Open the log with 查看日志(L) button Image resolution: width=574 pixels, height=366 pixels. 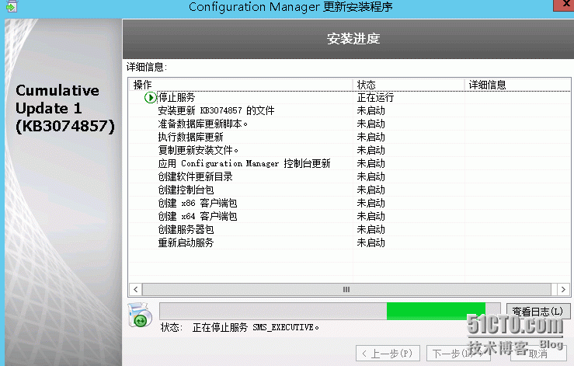tap(536, 311)
